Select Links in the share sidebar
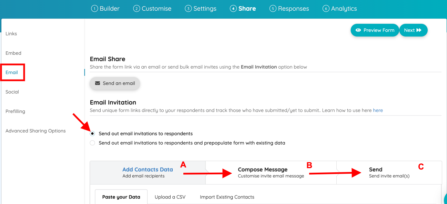Image resolution: width=447 pixels, height=204 pixels. point(11,34)
